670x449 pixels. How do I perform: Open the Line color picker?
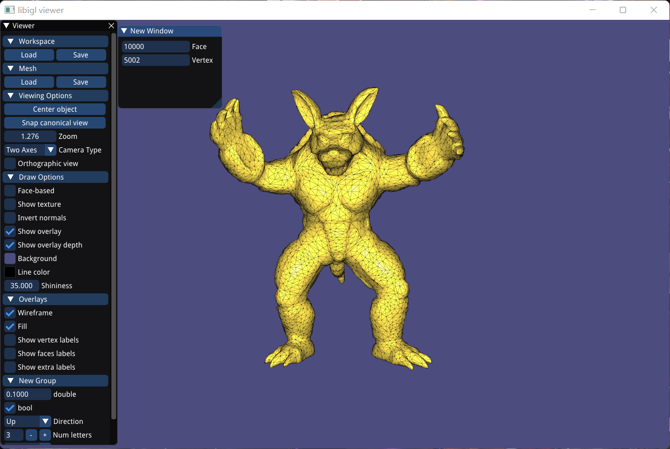(9, 272)
